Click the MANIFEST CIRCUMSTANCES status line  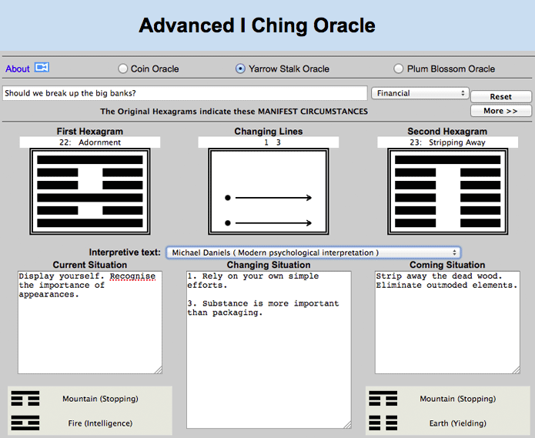tap(234, 112)
